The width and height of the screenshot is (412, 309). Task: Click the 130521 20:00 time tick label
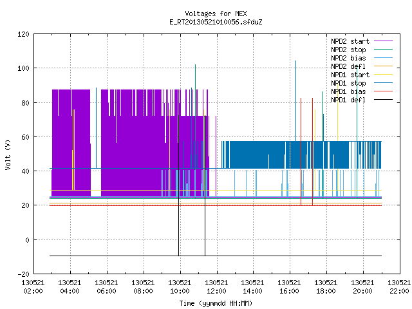pos(363,287)
